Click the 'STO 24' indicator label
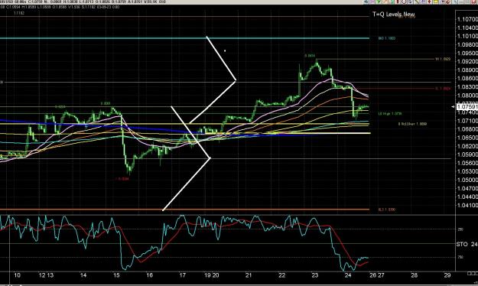The height and width of the screenshot is (286, 478). 467,244
